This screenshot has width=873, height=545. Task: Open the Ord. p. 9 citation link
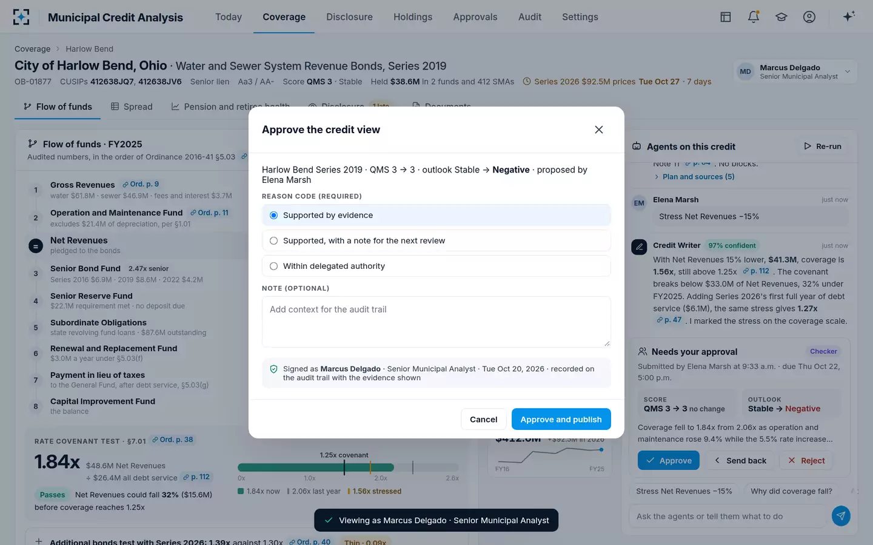click(x=141, y=184)
